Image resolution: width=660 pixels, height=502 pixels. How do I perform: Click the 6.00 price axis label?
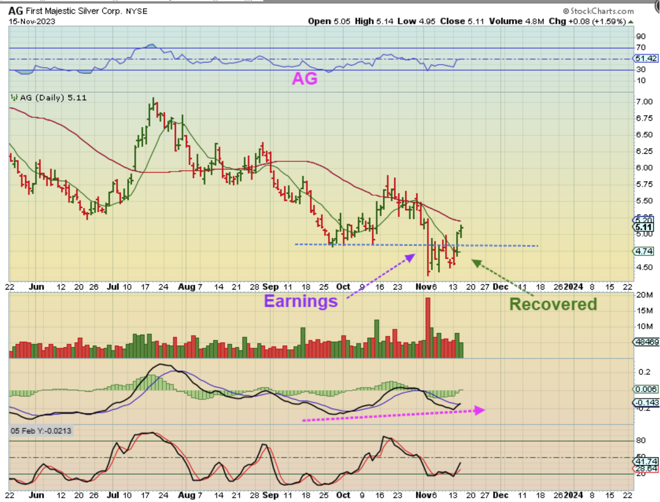(x=644, y=168)
